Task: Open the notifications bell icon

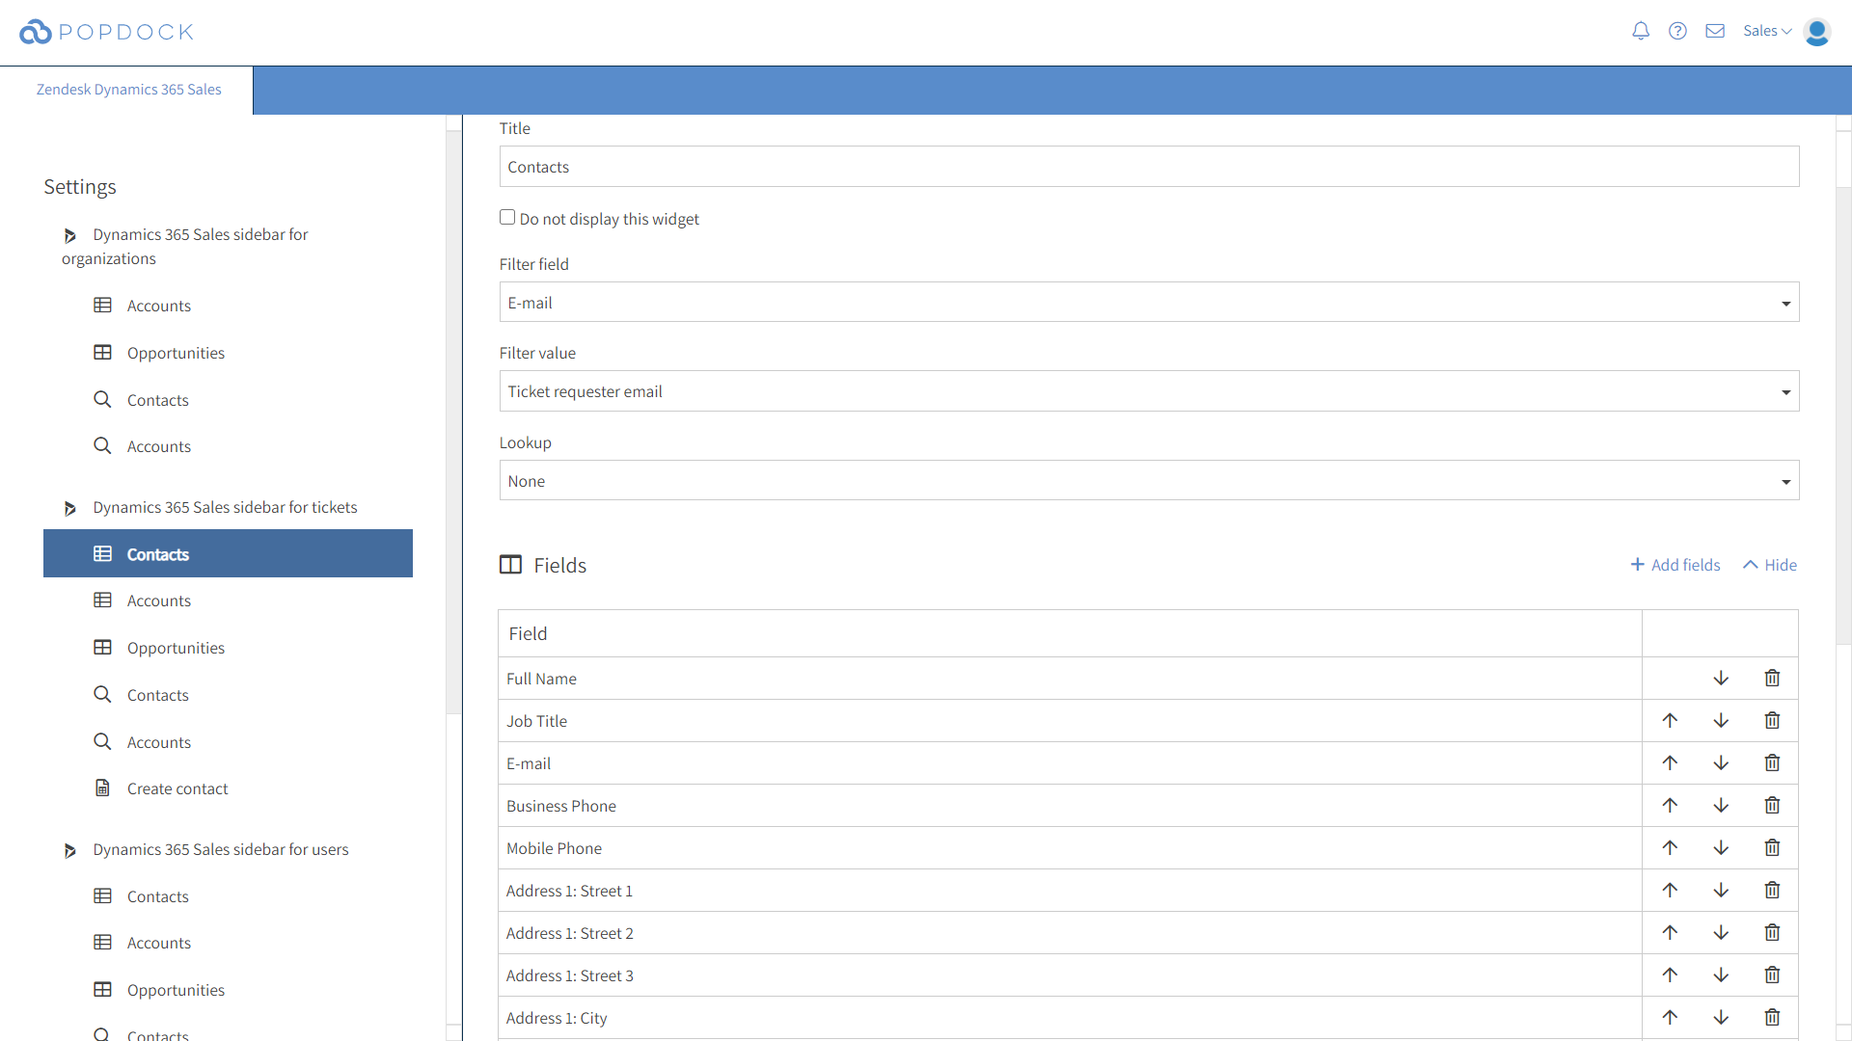Action: point(1640,31)
